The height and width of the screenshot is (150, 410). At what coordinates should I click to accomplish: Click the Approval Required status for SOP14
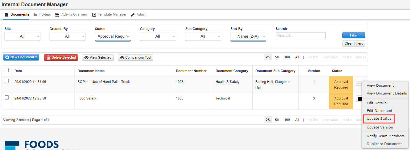[x=341, y=85]
